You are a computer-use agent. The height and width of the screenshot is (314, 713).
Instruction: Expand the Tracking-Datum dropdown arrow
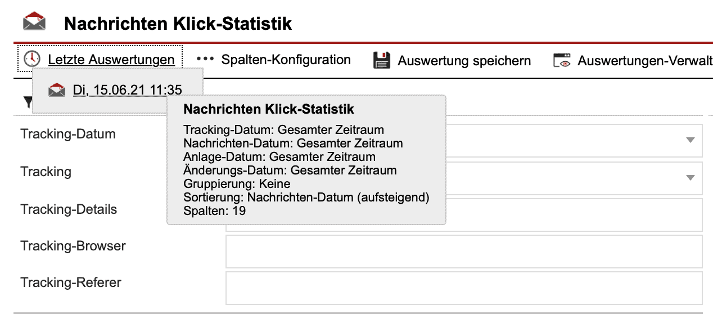(x=691, y=141)
